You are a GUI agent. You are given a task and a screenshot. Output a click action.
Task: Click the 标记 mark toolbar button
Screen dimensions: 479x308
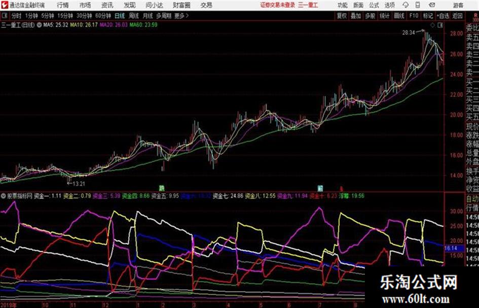pyautogui.click(x=428, y=16)
